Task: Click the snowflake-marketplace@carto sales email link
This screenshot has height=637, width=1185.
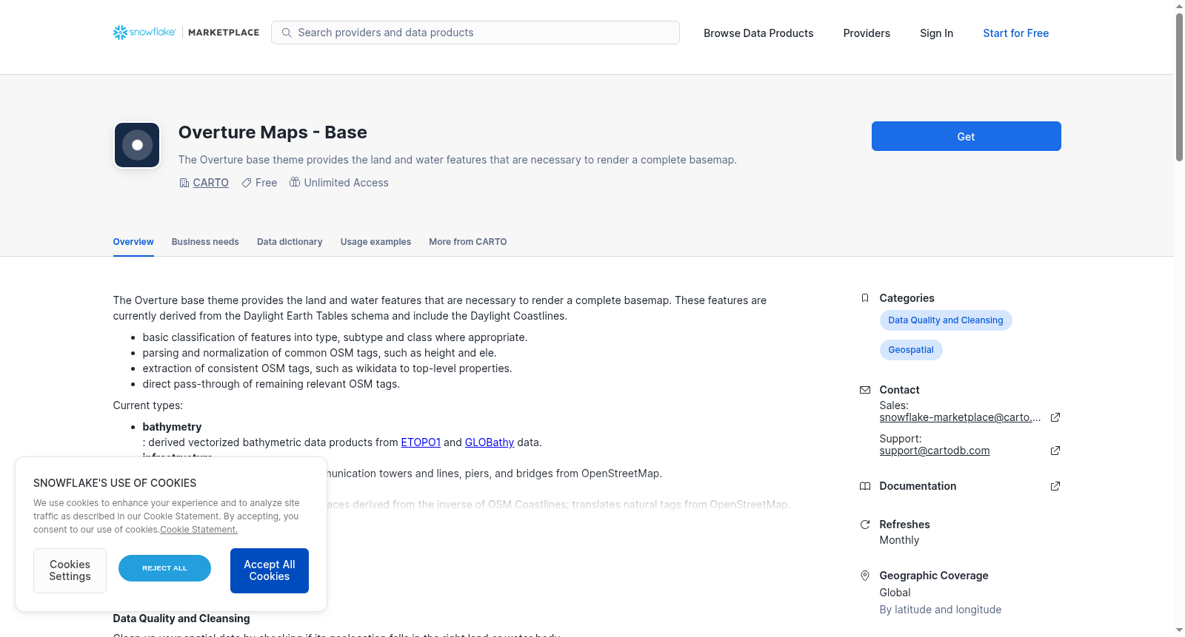Action: [960, 417]
